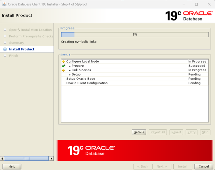Viewport: 215px width, 170px height.
Task: Close the installer window
Action: coord(209,4)
